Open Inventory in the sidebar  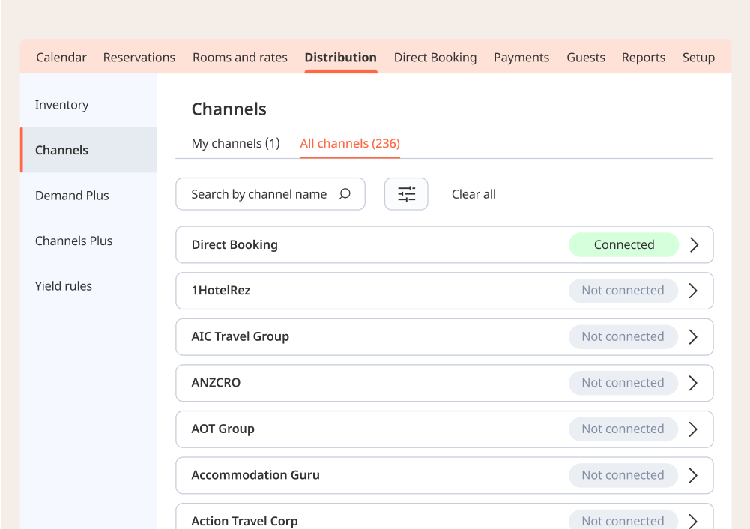click(61, 105)
